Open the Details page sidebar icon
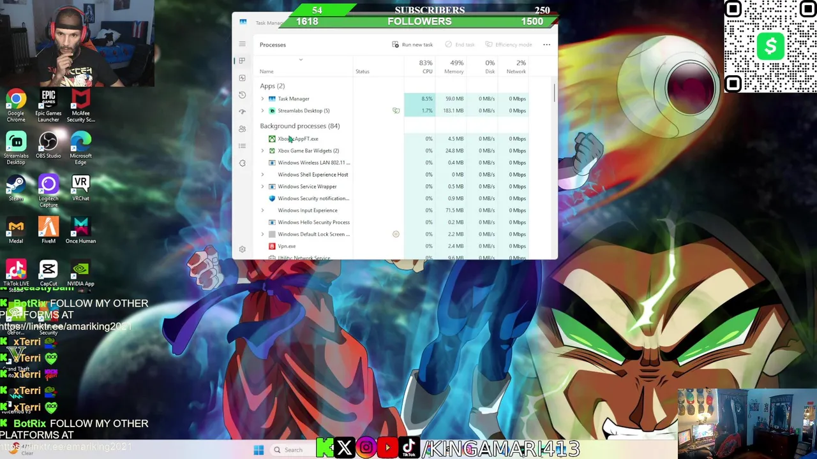 point(242,146)
